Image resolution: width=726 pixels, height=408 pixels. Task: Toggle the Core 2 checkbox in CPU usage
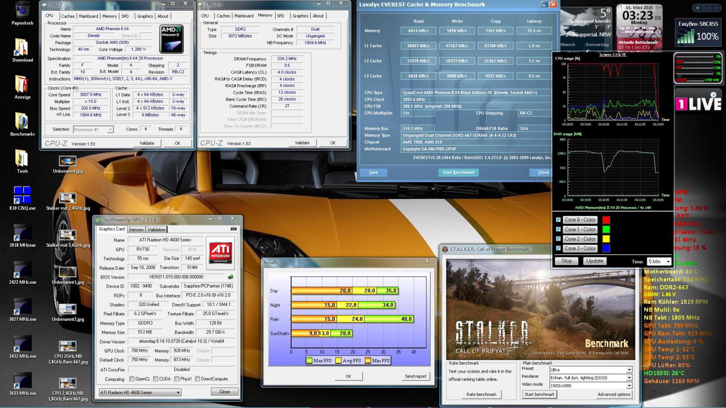[558, 239]
